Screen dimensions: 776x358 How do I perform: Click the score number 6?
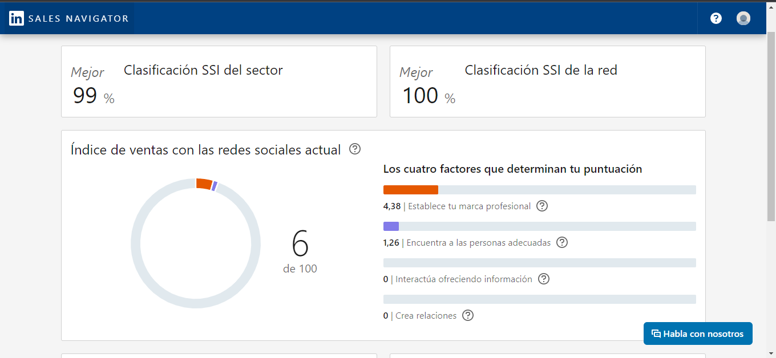(x=300, y=243)
